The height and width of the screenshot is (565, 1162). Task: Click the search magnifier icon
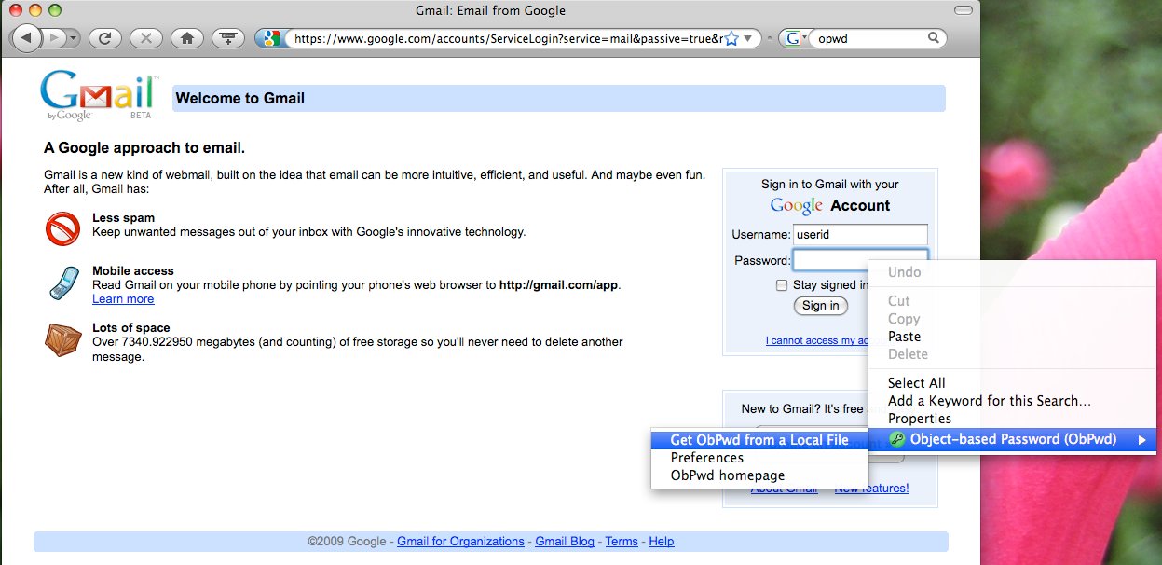[933, 38]
